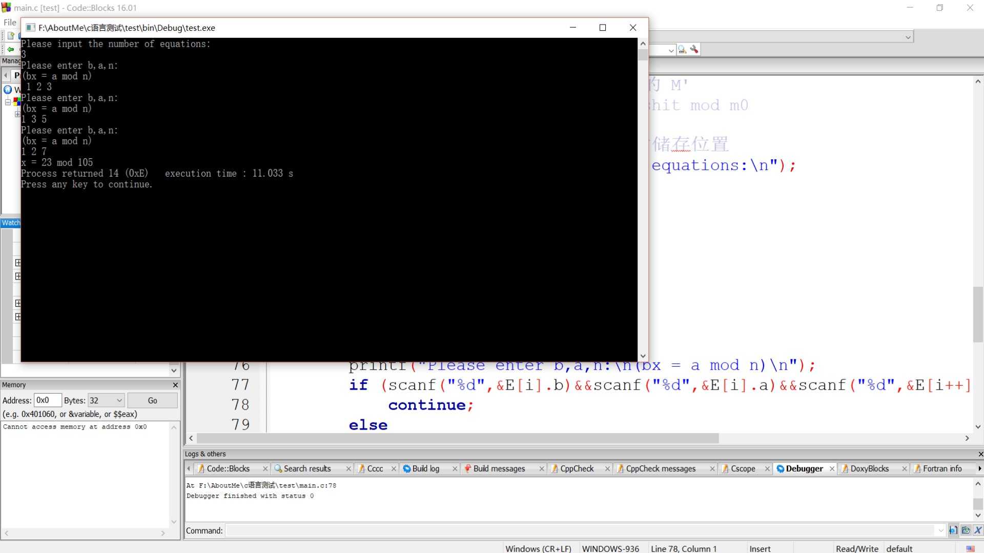Close the Code::Blocks log tab
The height and width of the screenshot is (553, 984).
coord(265,469)
